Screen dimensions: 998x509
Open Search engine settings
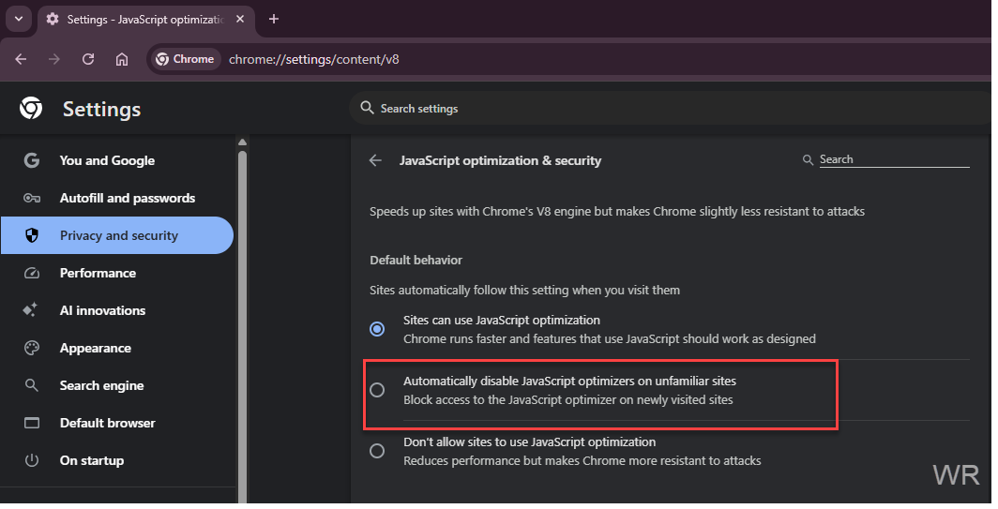pyautogui.click(x=101, y=385)
